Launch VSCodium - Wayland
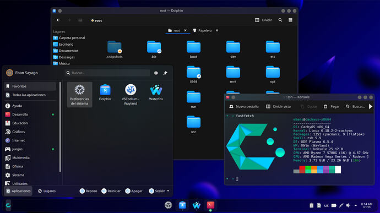 pyautogui.click(x=131, y=95)
